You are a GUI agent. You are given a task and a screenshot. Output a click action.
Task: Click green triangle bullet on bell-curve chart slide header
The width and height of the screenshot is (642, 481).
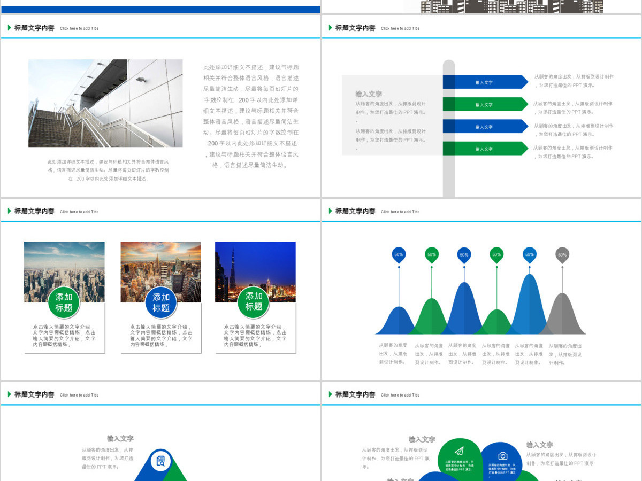point(330,211)
